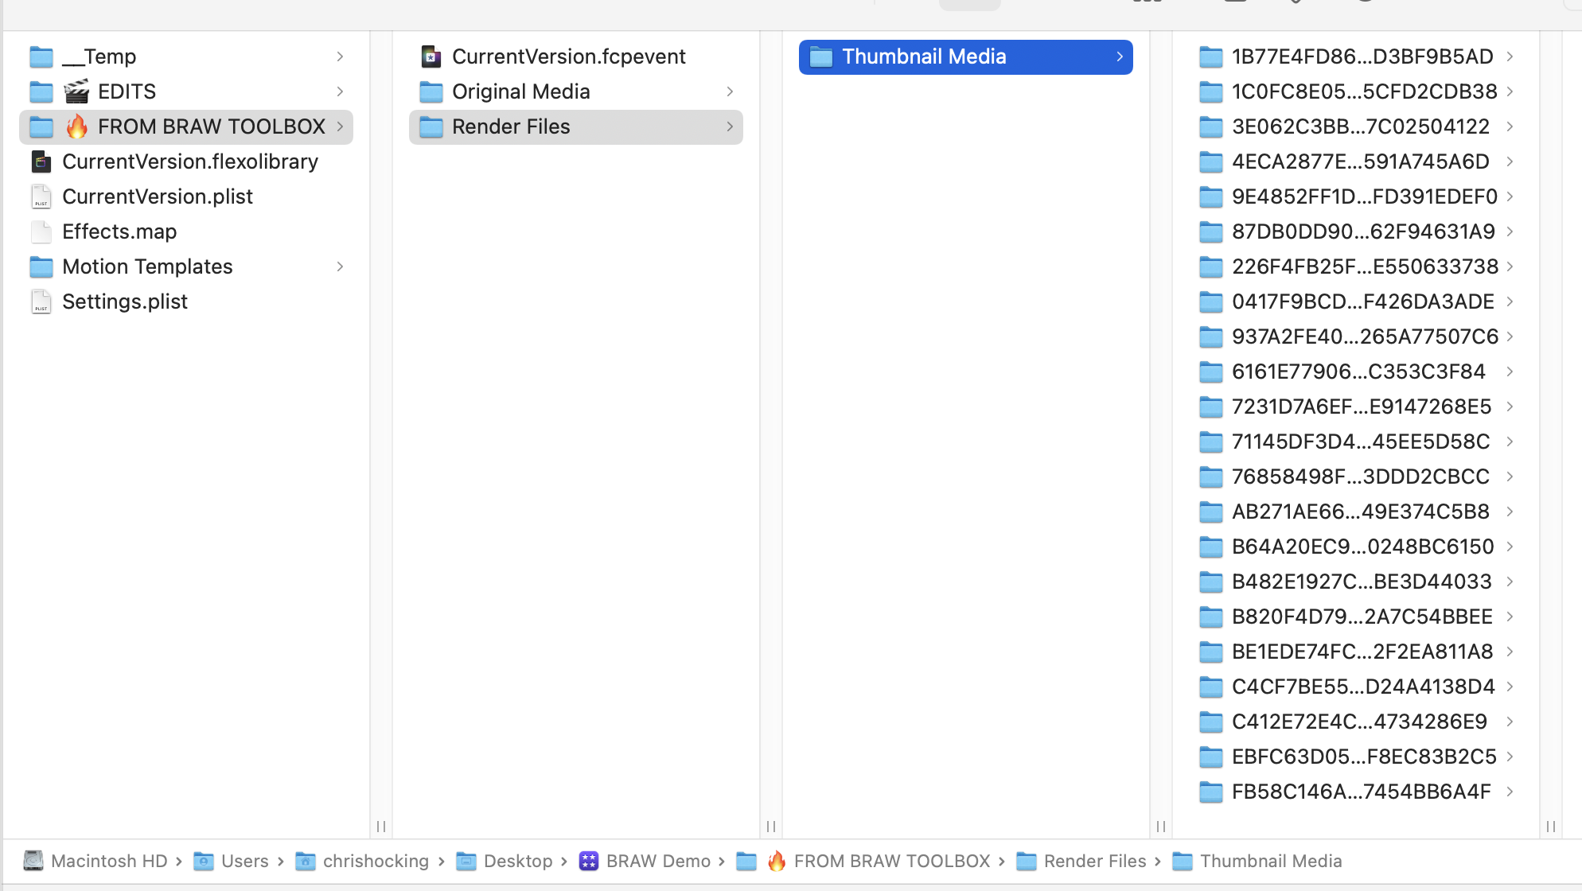
Task: Click the CurrentVersion.flexolibrary file icon
Action: pyautogui.click(x=41, y=161)
